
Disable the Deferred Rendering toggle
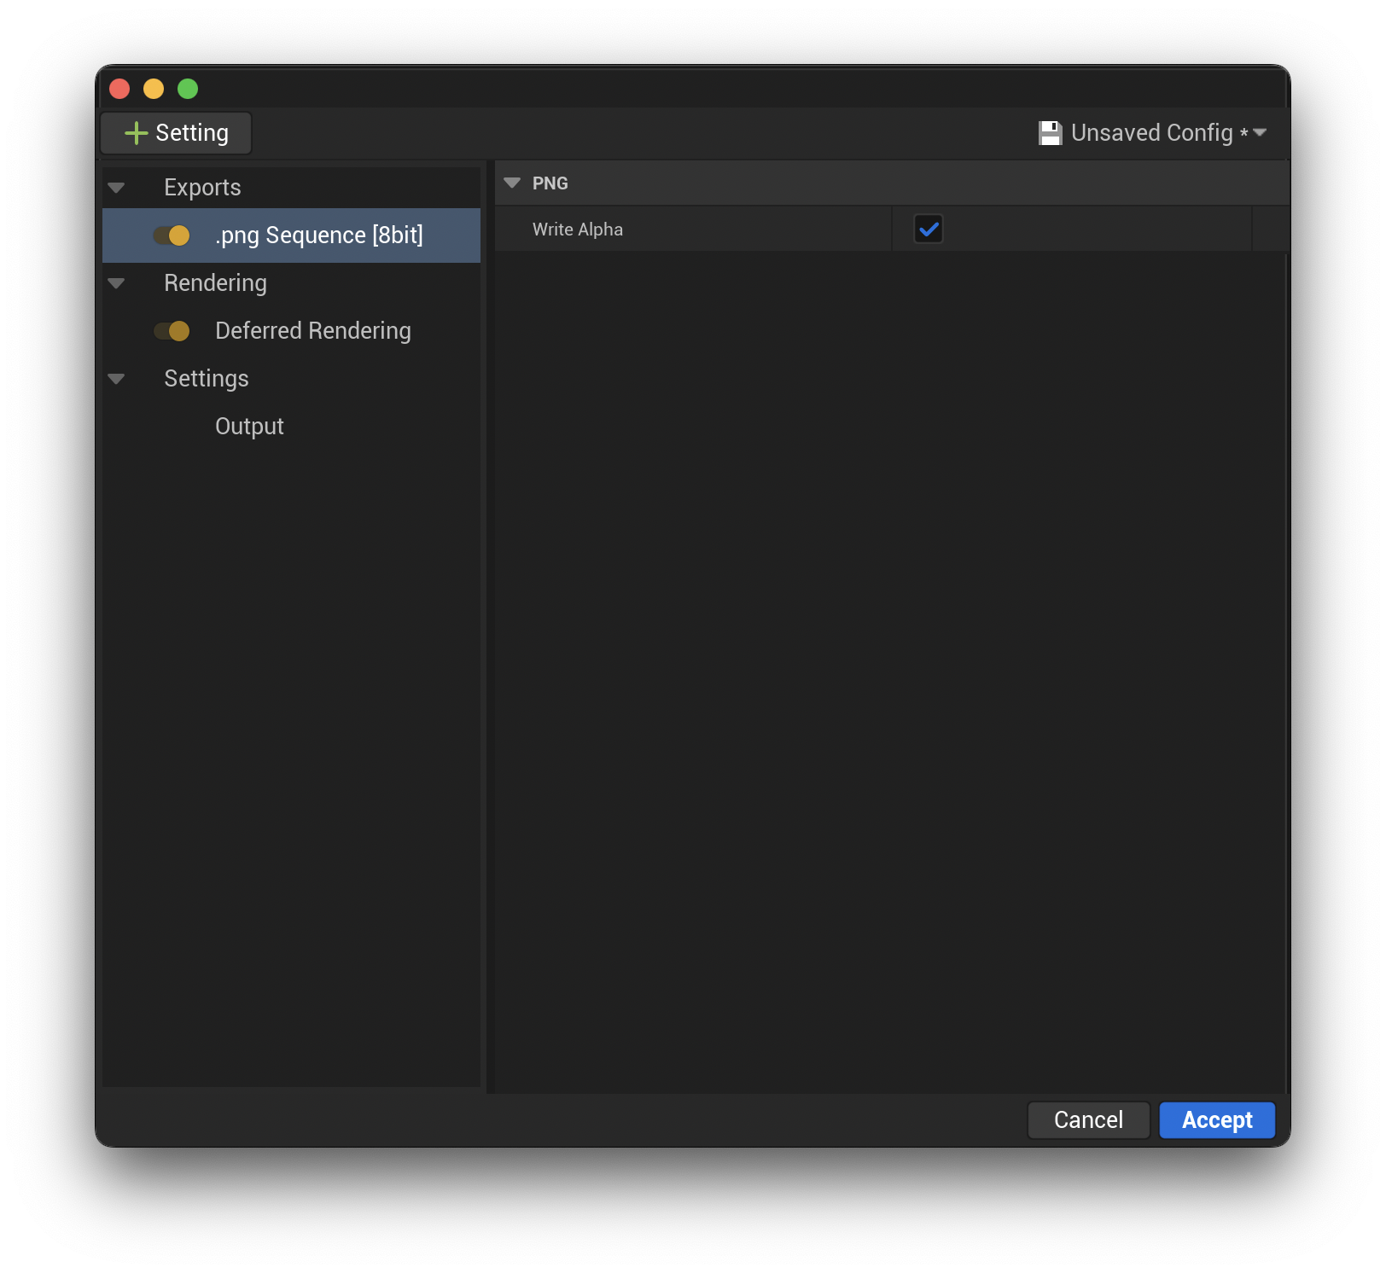(172, 331)
